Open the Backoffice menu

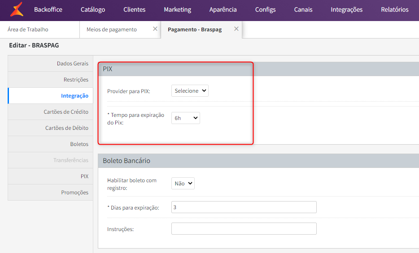(x=48, y=9)
